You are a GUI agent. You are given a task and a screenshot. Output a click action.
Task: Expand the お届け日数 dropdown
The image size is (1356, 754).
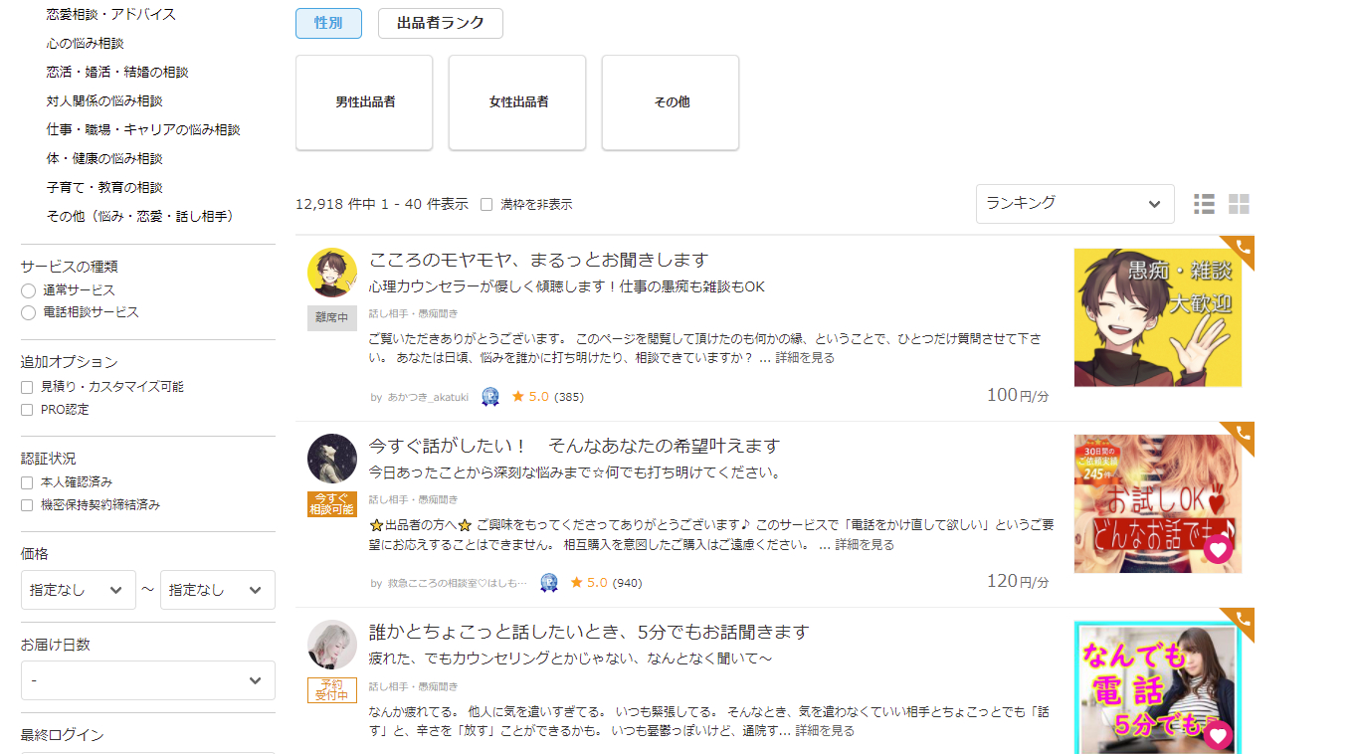coord(147,680)
